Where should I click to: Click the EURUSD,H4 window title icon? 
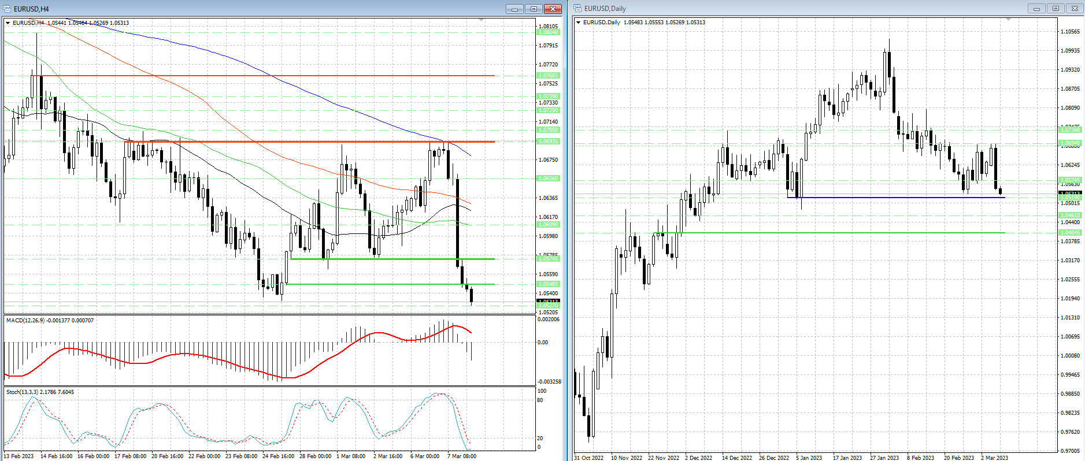[x=8, y=9]
